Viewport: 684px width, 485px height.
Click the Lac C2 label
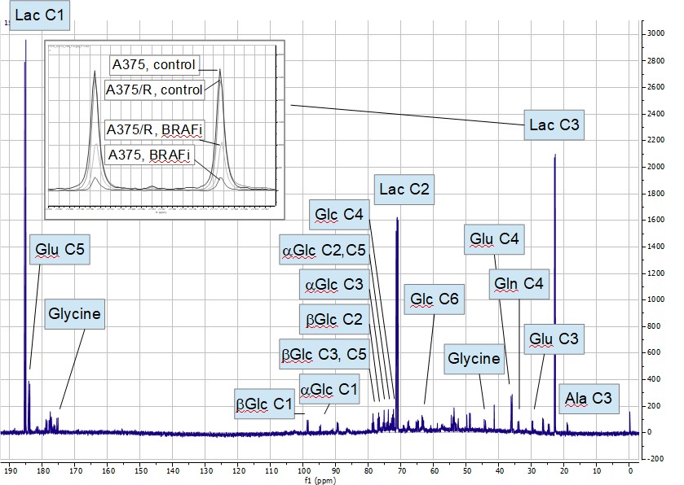coord(405,190)
